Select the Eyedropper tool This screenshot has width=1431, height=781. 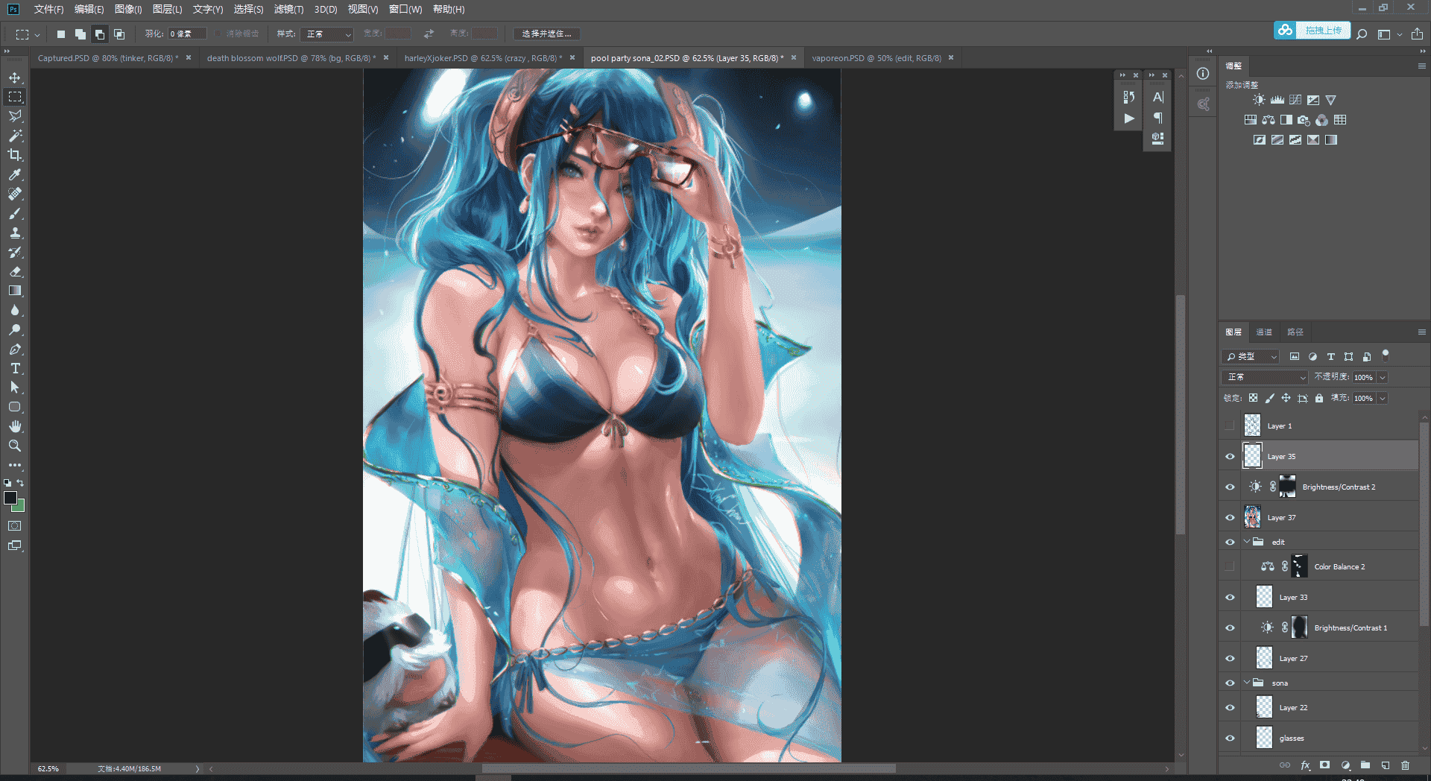tap(15, 174)
